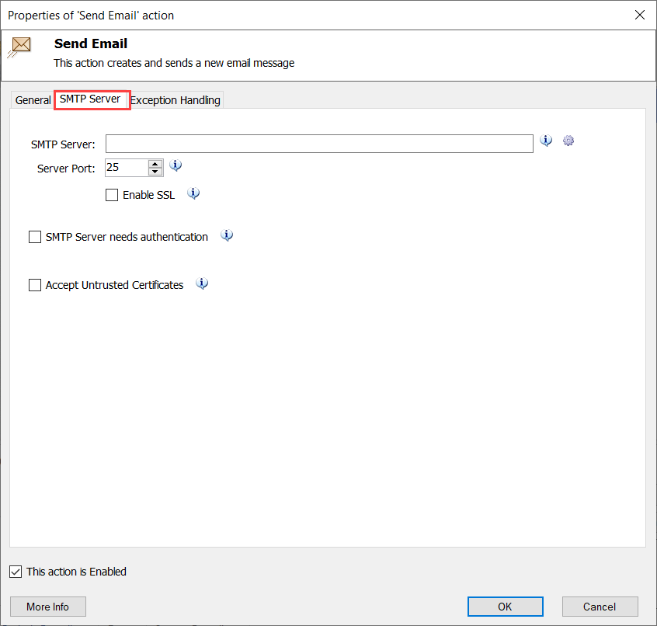Select the SMTP Server tab
657x626 pixels.
90,99
